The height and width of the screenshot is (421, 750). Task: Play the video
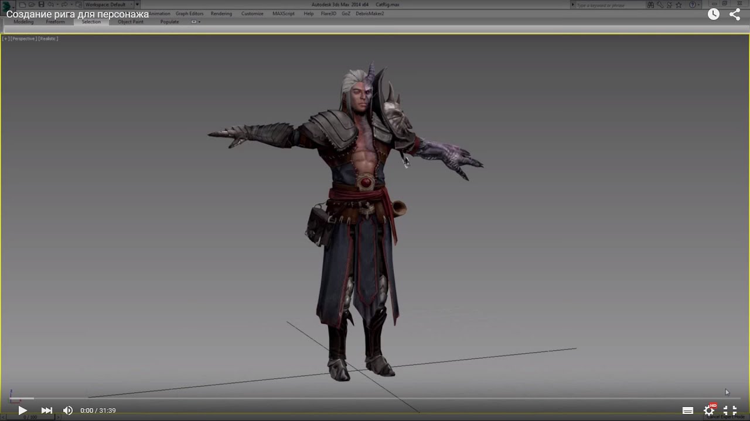pos(22,410)
